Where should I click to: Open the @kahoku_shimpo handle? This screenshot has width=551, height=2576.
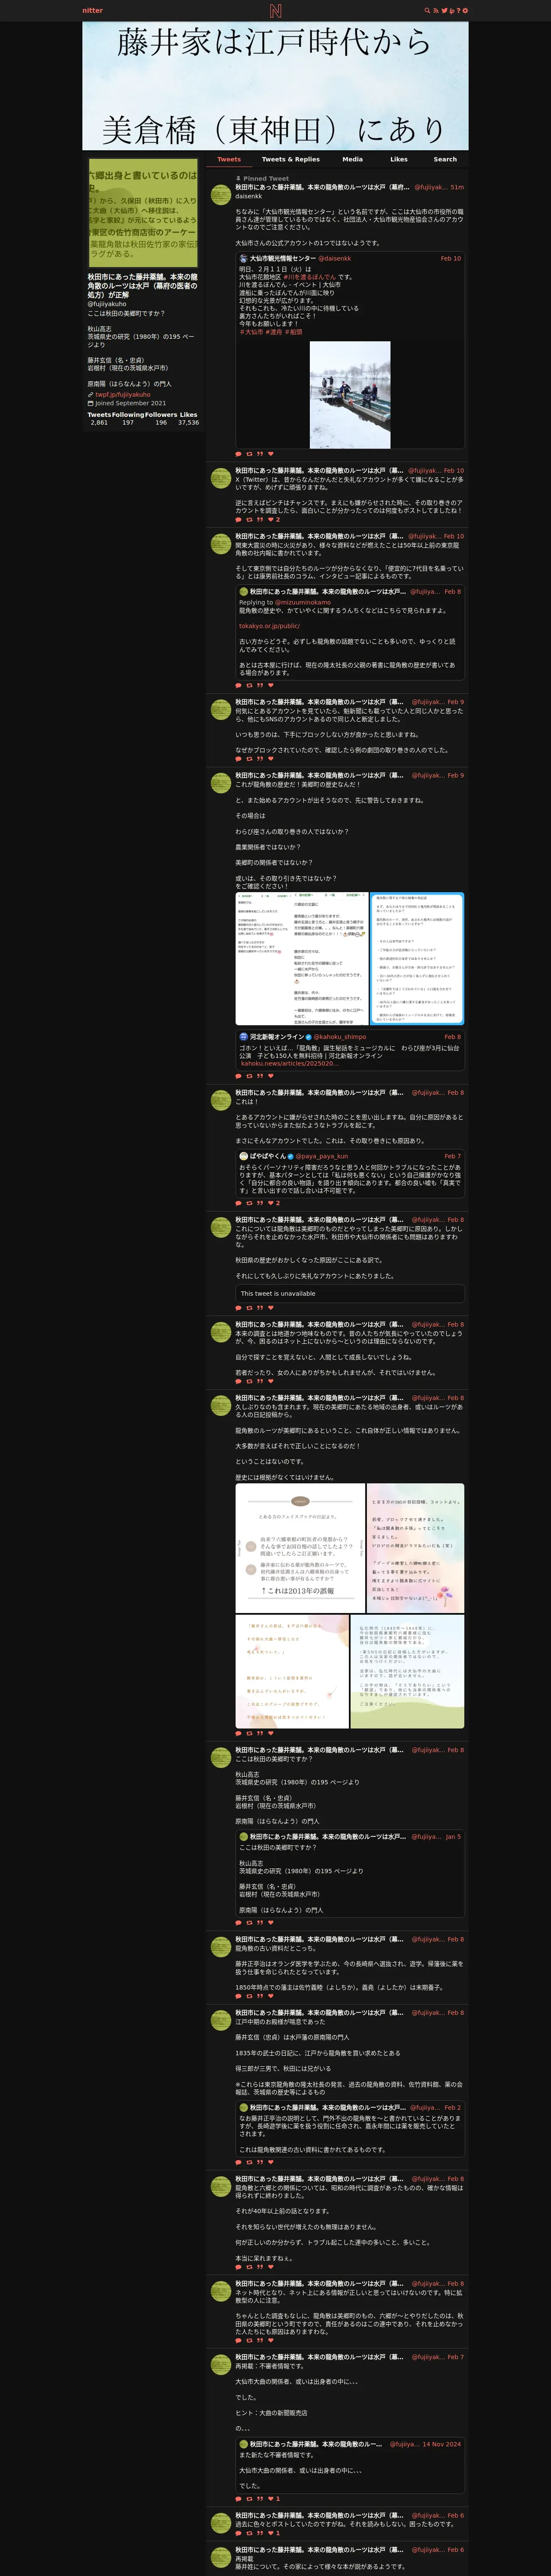click(x=340, y=1037)
